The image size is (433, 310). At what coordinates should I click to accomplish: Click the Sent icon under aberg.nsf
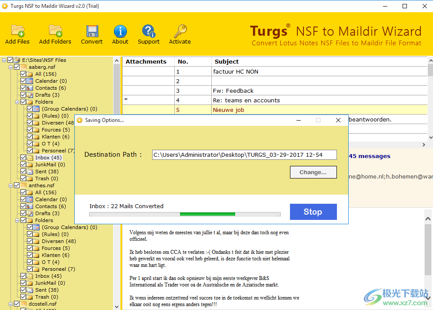[30, 172]
